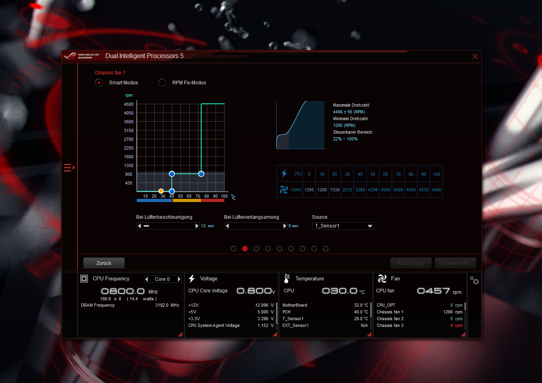This screenshot has height=383, width=542.
Task: Click the Temperature thermometer icon
Action: click(286, 279)
